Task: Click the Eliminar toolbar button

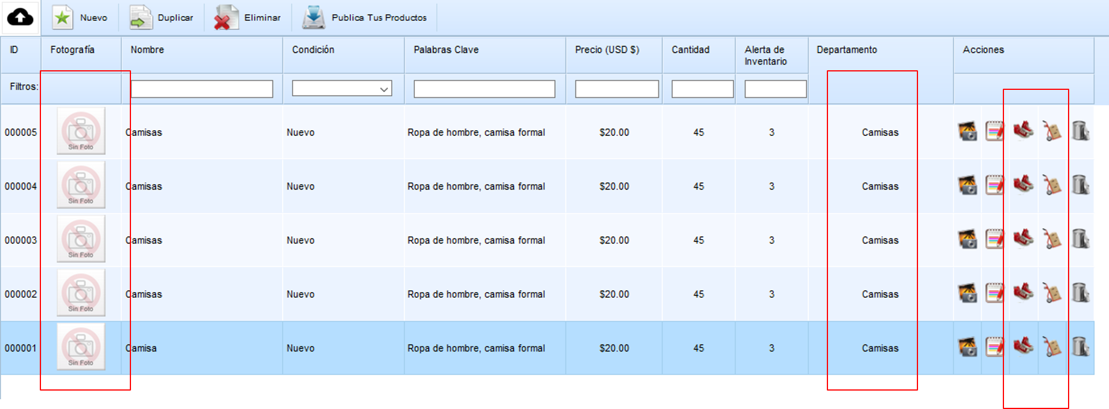Action: (248, 17)
